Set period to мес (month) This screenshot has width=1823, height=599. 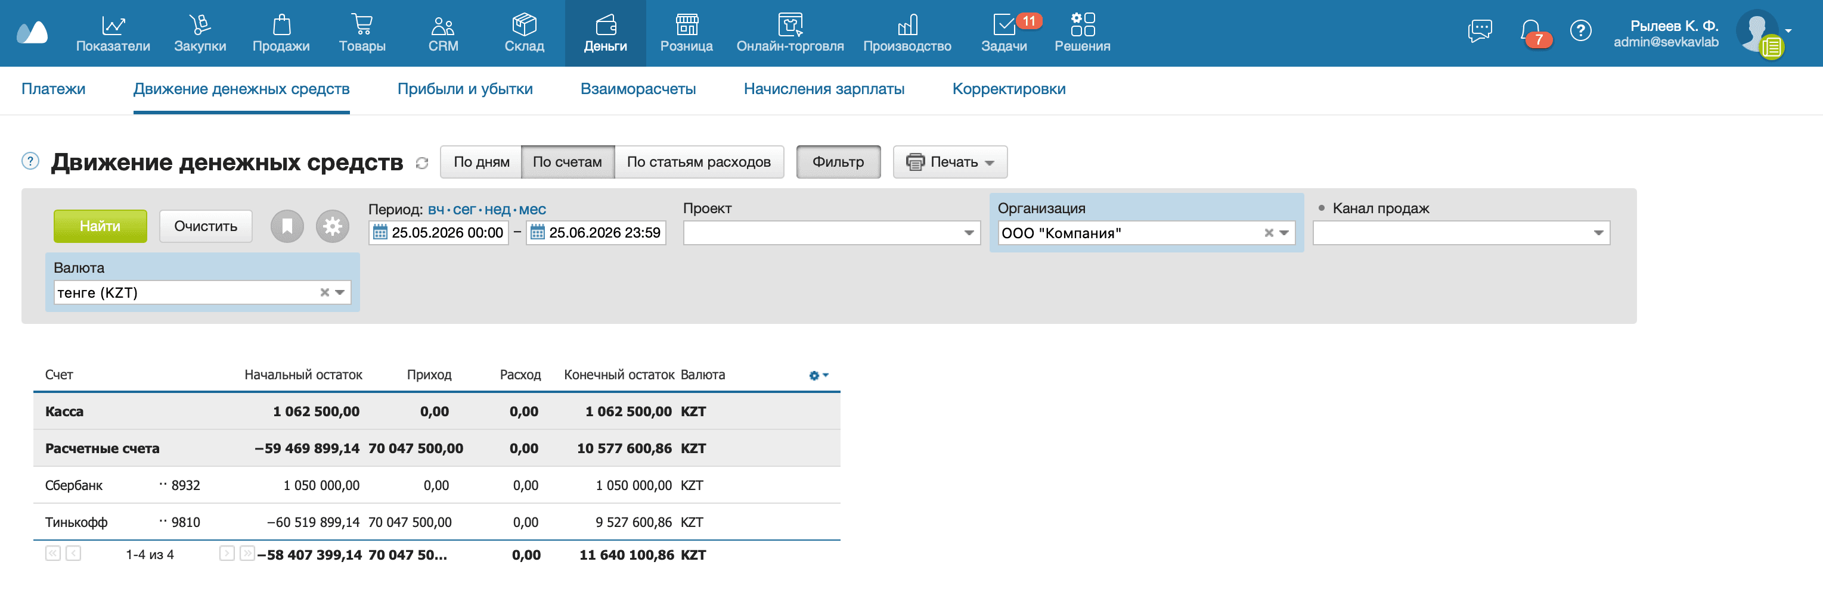(532, 210)
